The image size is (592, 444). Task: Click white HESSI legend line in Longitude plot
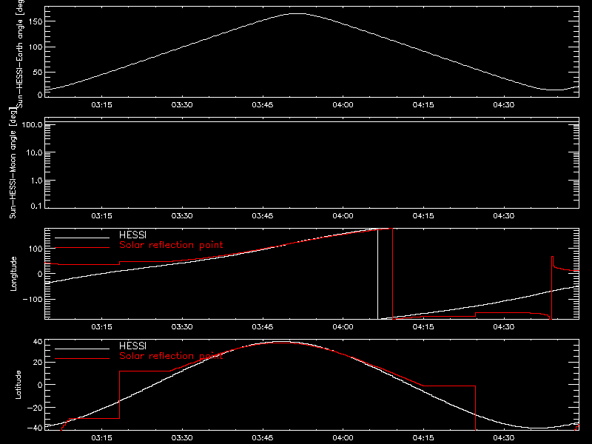click(82, 238)
